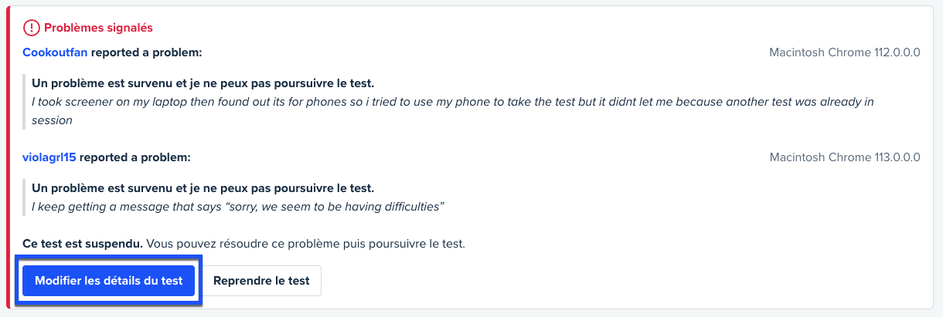
Task: Open the Cookoutfan user profile link
Action: [55, 52]
